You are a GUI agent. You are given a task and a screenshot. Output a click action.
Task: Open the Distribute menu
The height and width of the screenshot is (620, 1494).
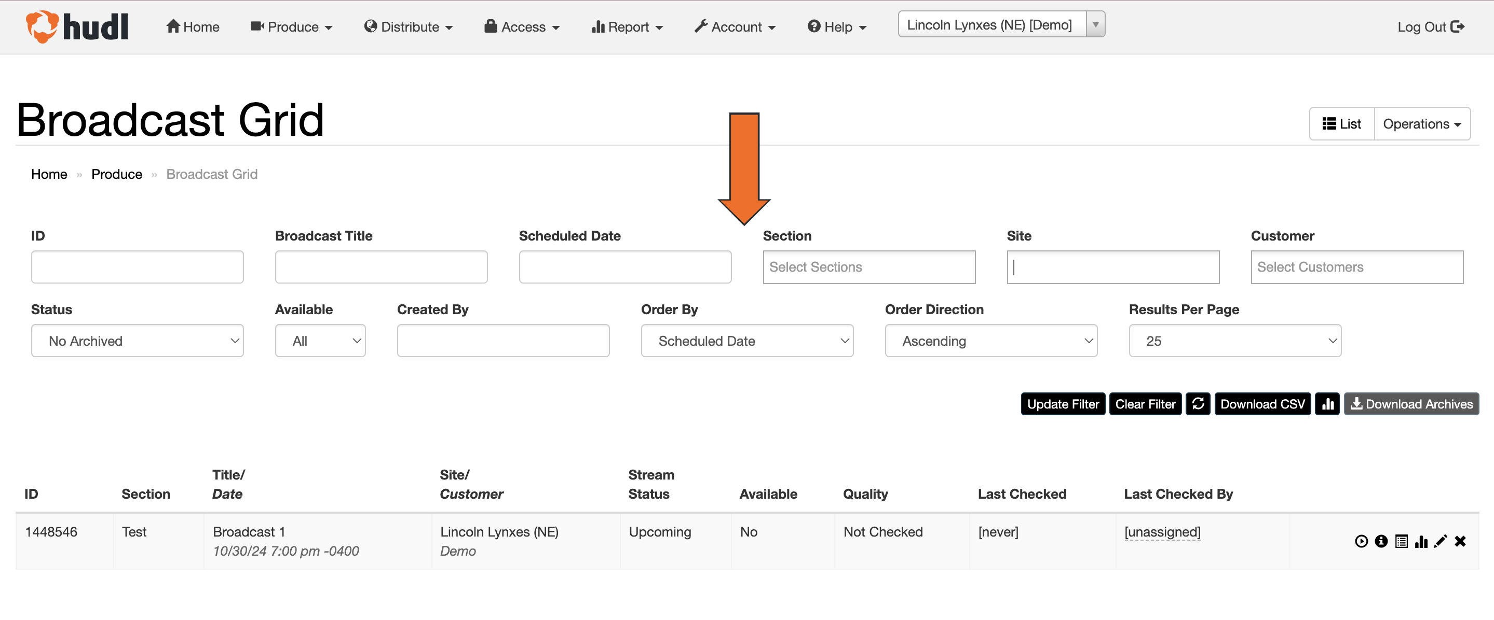[x=409, y=26]
